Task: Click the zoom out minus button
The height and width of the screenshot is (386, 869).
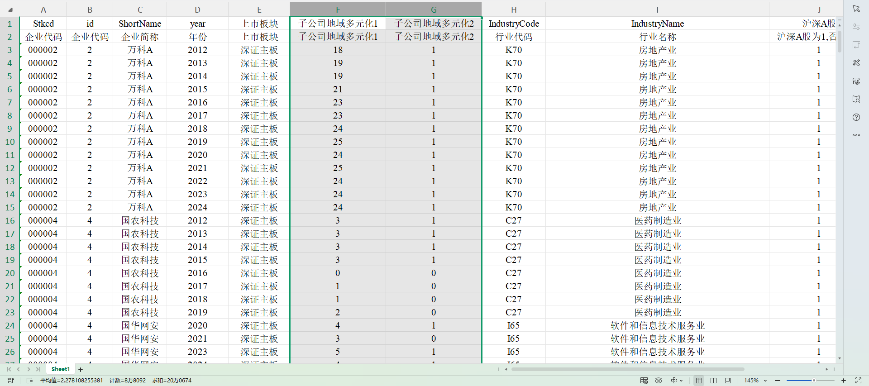Action: [x=778, y=381]
